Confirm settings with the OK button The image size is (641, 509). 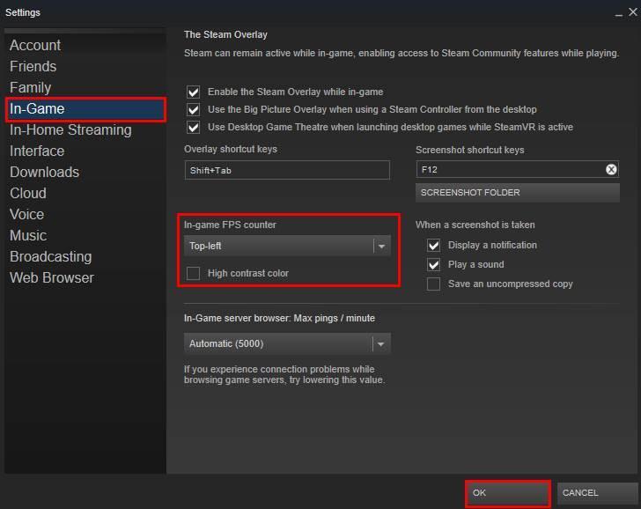coord(508,493)
